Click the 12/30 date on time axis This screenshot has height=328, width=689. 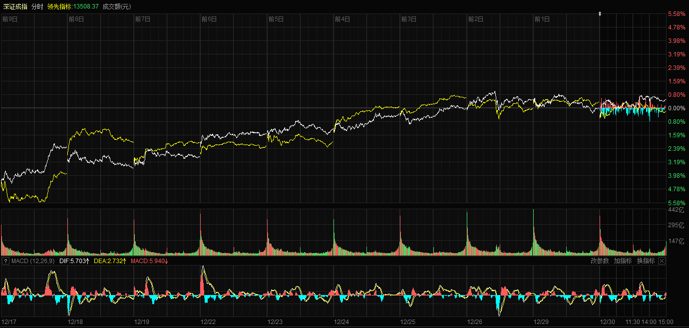coord(608,322)
